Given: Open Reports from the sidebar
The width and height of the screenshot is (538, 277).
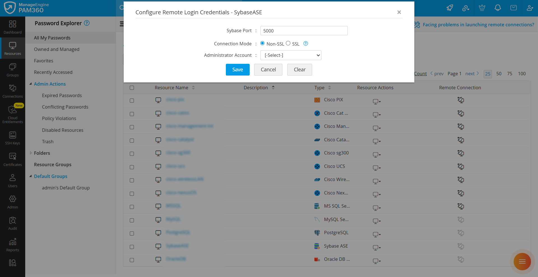Looking at the screenshot, I should 13,245.
